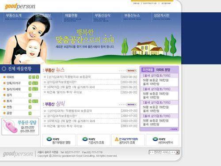
Task: Click the green badge beside 상가
Action: [30, 95]
